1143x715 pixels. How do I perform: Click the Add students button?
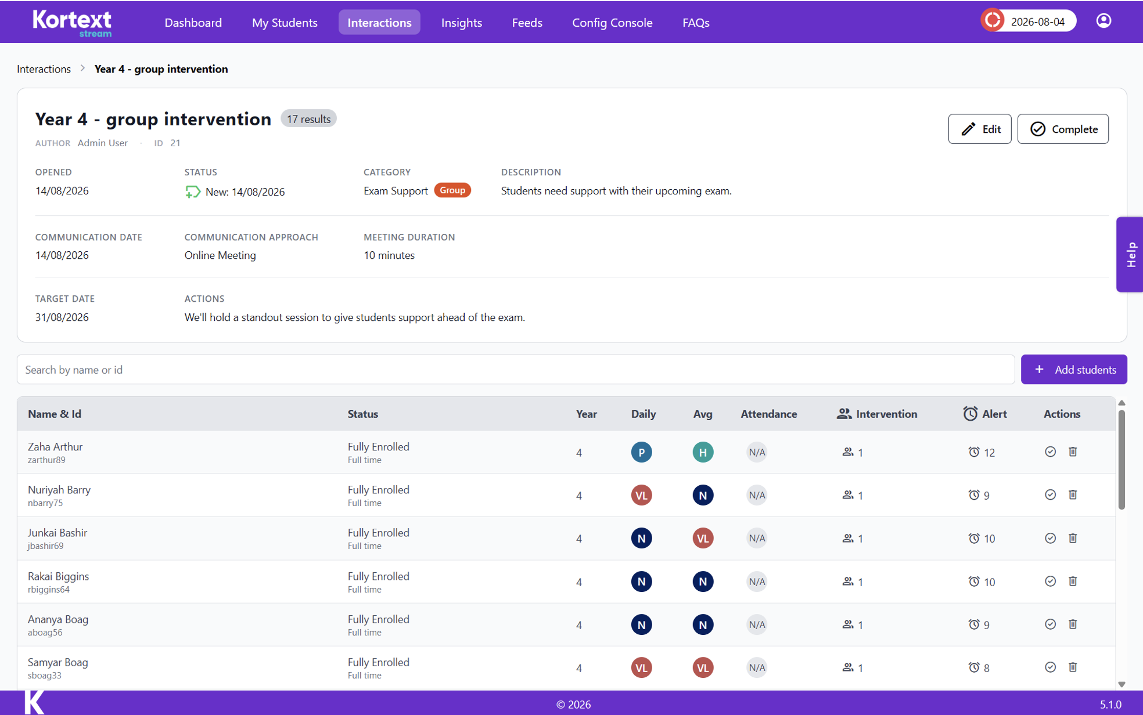tap(1074, 369)
